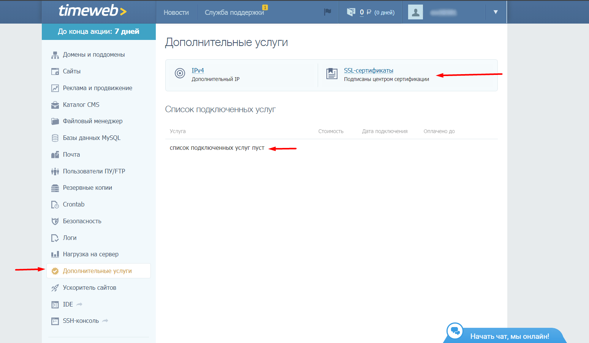Click the Начать чат online button

(509, 336)
